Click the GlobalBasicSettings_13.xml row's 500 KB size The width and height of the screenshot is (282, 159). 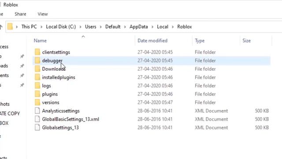(x=262, y=119)
